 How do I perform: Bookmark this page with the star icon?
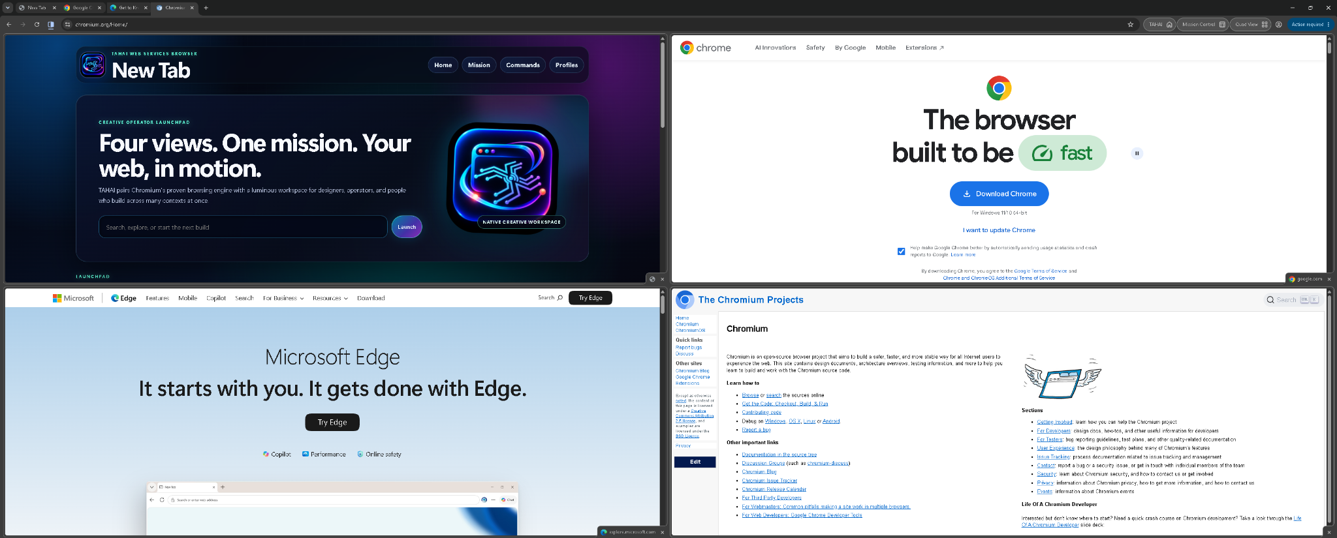pos(1131,24)
